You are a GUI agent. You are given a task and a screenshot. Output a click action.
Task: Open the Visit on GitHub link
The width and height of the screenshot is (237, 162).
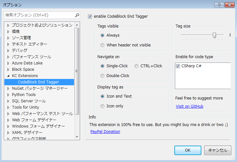[x=189, y=106]
